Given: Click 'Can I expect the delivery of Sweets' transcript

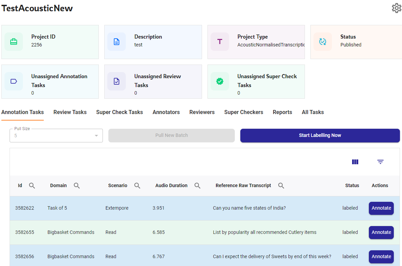Looking at the screenshot, I should (x=272, y=256).
